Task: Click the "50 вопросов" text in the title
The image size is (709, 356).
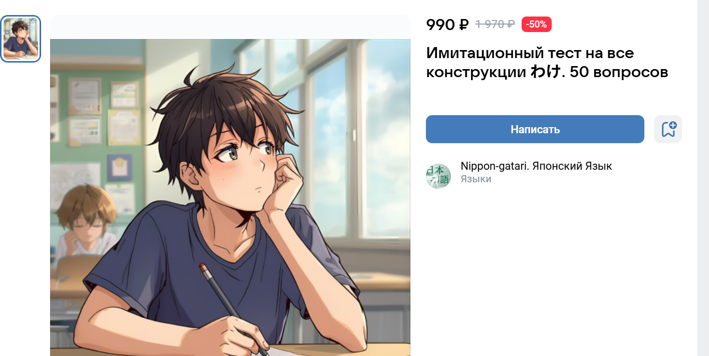Action: (x=619, y=73)
